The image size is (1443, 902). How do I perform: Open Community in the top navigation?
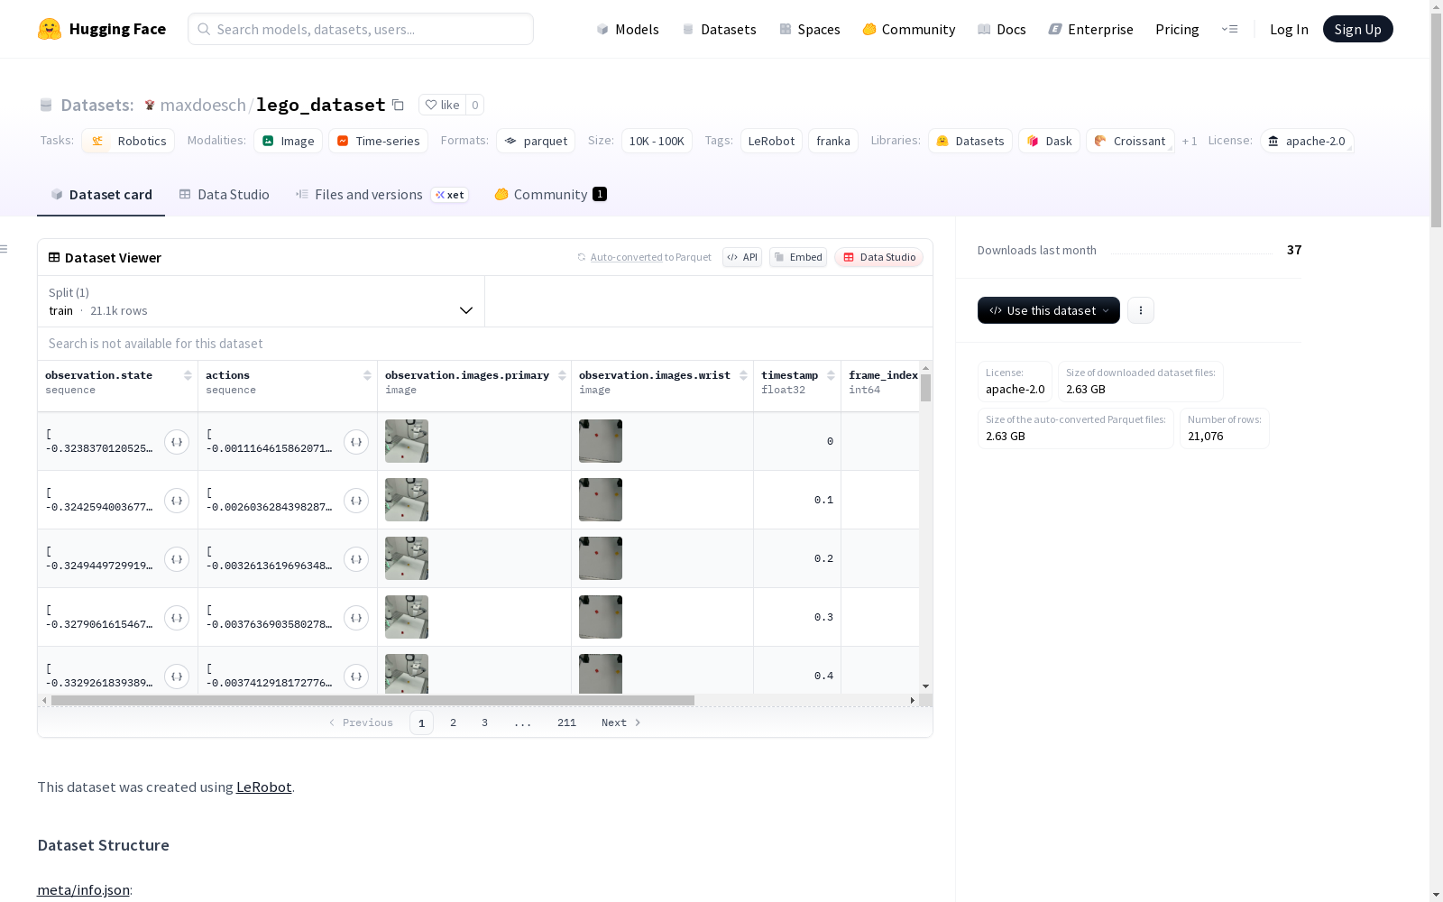tap(909, 29)
